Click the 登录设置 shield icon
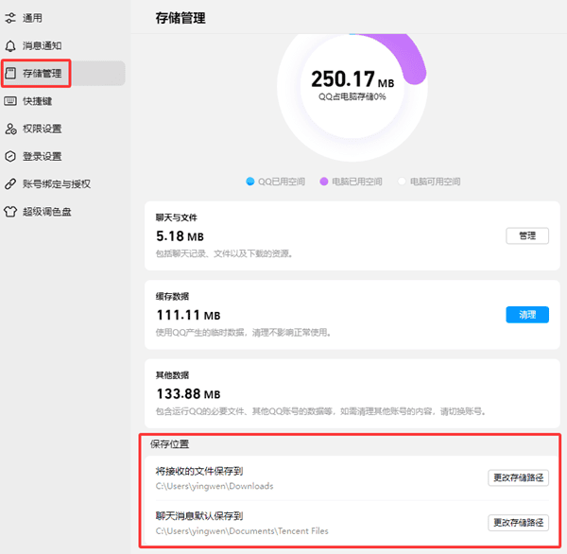567x554 pixels. point(11,156)
